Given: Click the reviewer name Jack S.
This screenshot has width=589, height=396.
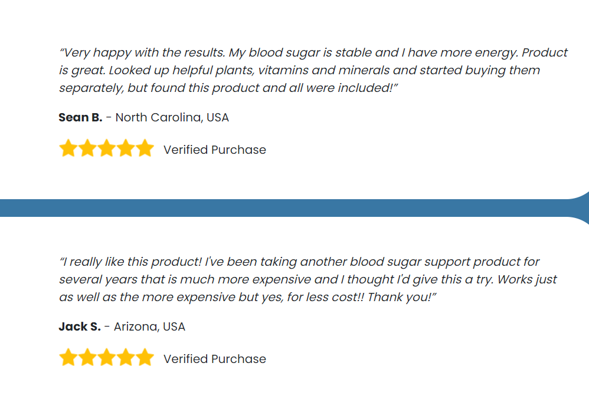Looking at the screenshot, I should tap(80, 326).
